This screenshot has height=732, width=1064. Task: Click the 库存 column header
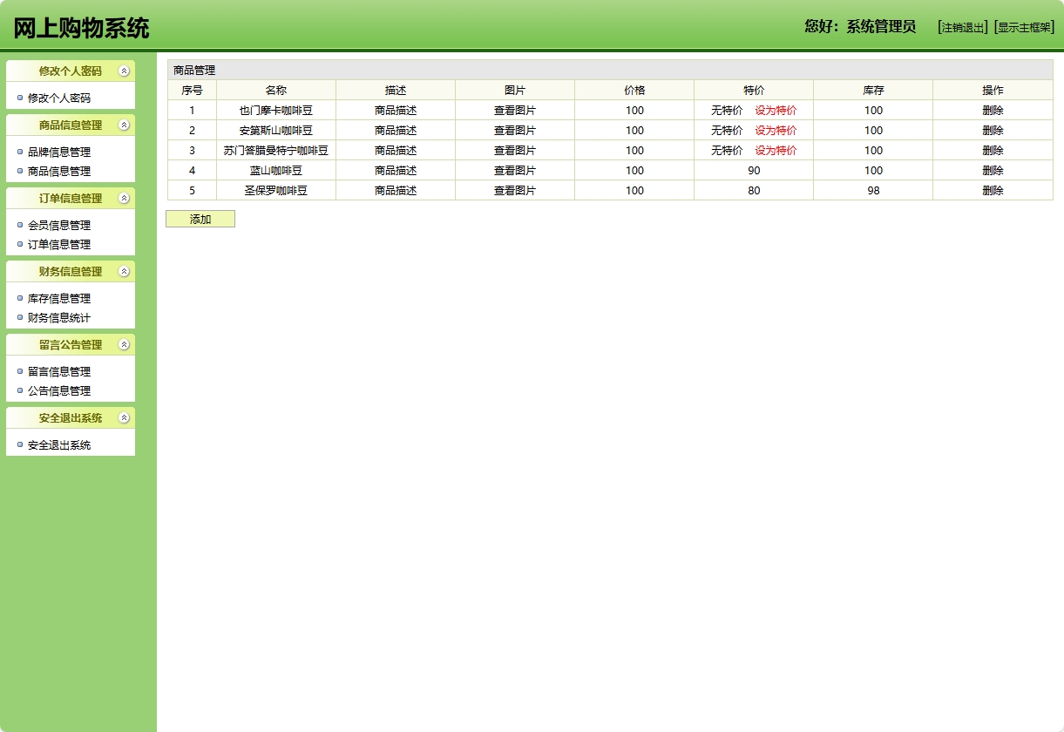coord(873,90)
